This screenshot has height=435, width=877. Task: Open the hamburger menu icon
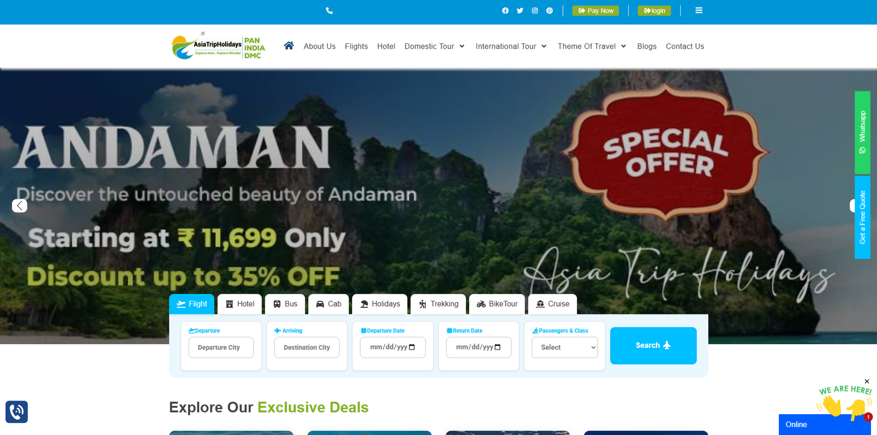tap(699, 10)
